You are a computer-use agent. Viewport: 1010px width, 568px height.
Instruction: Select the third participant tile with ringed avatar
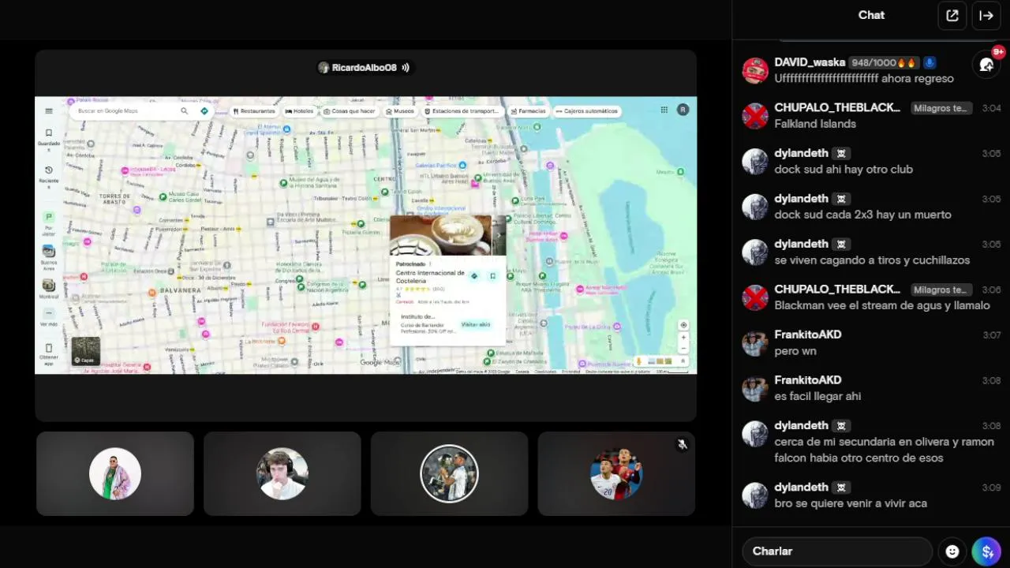pyautogui.click(x=449, y=473)
